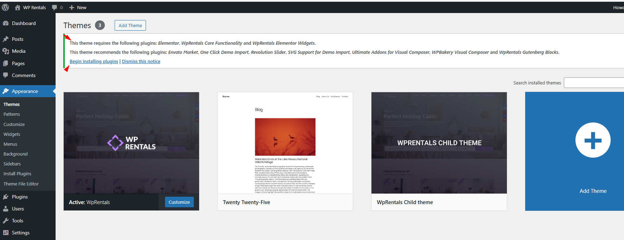The image size is (624, 240).
Task: Click the large plus circle Add Theme tile
Action: coord(593,140)
